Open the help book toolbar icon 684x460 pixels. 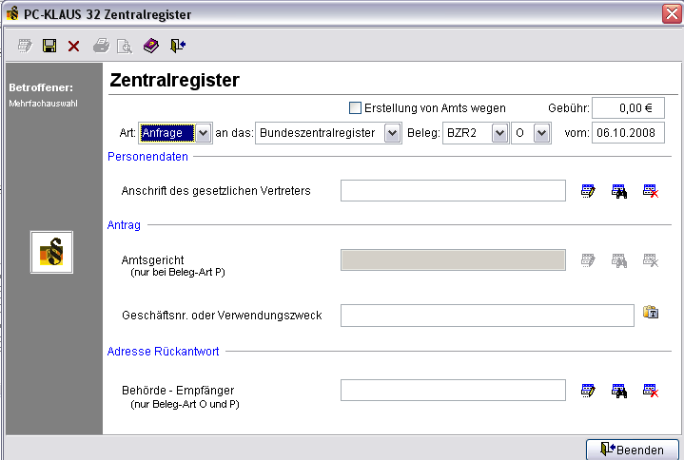[x=150, y=46]
